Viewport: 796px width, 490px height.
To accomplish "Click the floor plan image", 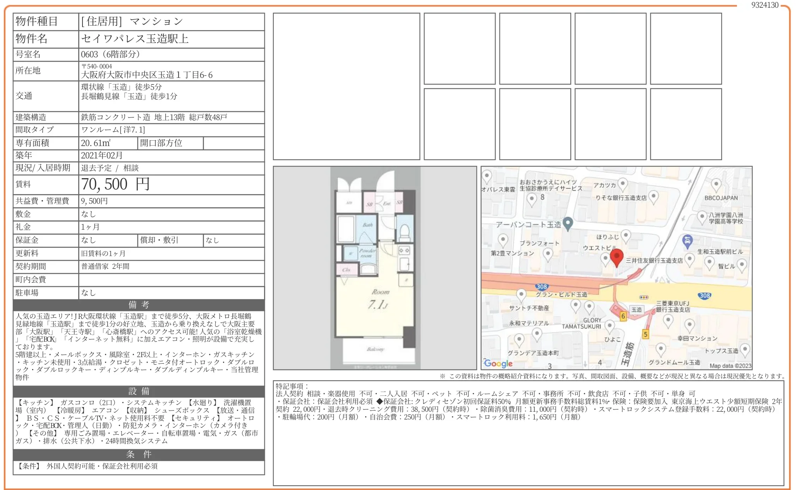I will click(x=375, y=268).
